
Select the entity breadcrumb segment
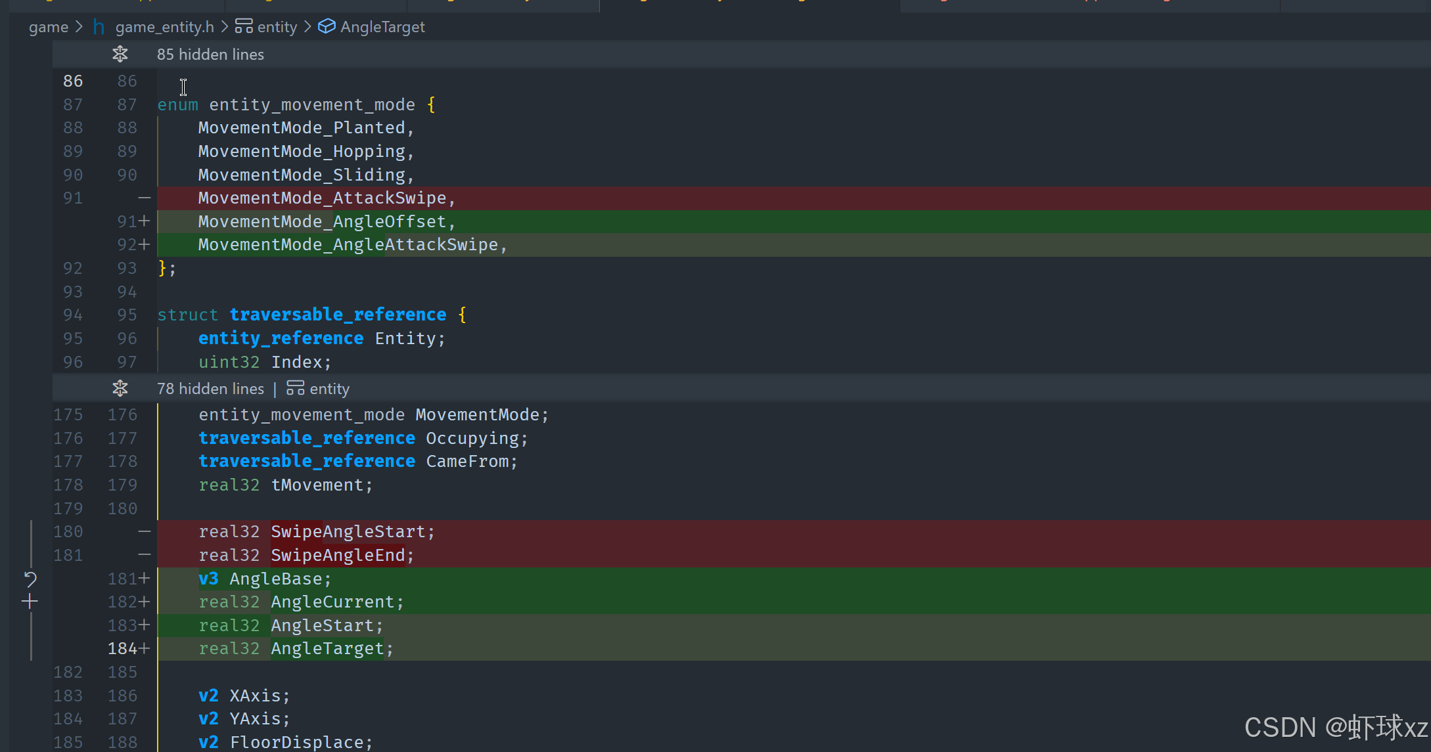(277, 27)
